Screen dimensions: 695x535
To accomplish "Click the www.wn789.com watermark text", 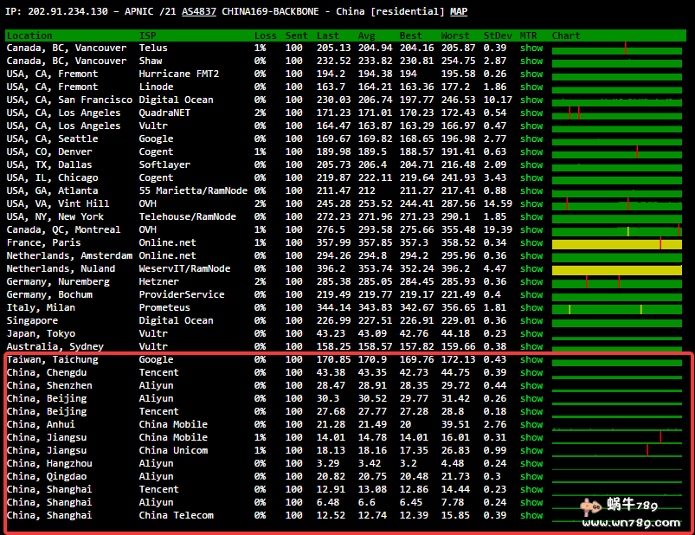I will click(x=631, y=522).
